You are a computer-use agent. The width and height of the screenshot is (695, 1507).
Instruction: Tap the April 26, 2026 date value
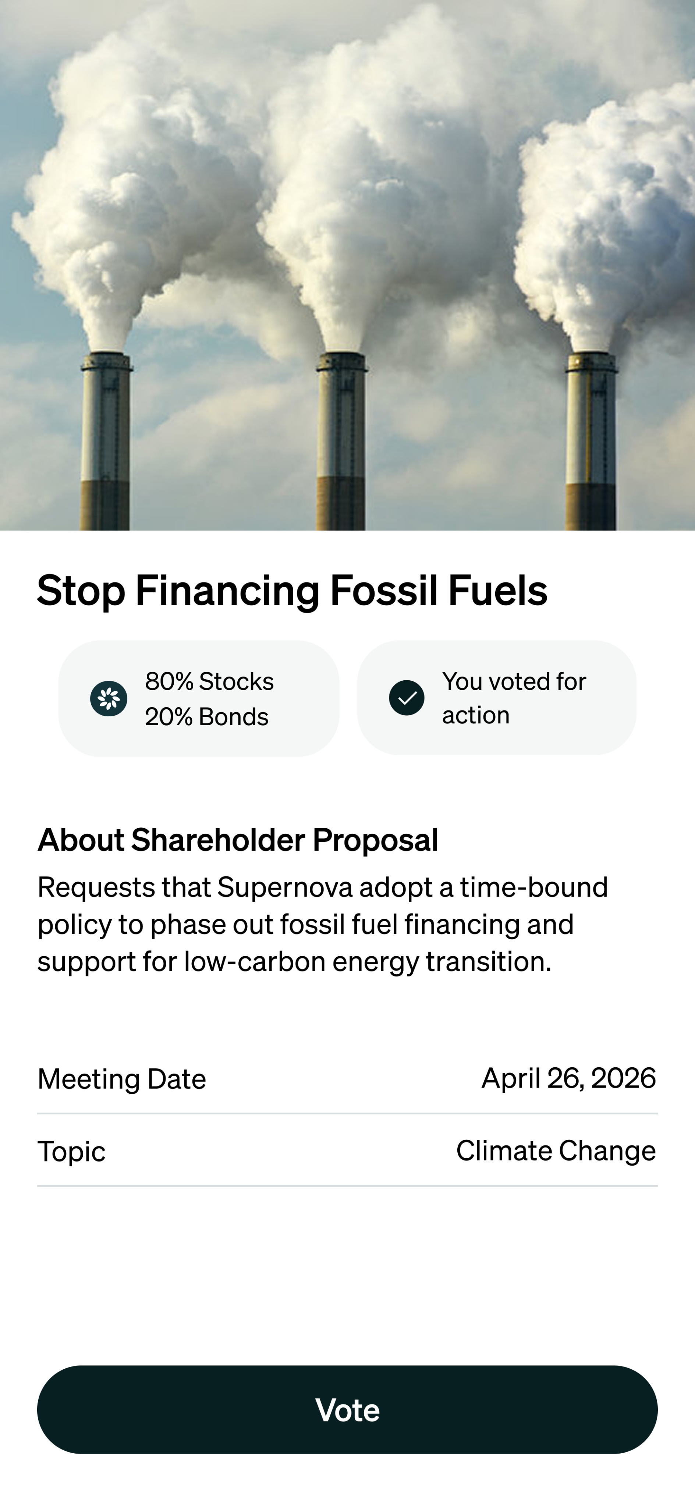(568, 1078)
